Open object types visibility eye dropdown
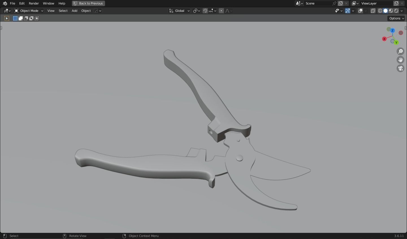Viewport: 407px width, 239px height. (339, 11)
